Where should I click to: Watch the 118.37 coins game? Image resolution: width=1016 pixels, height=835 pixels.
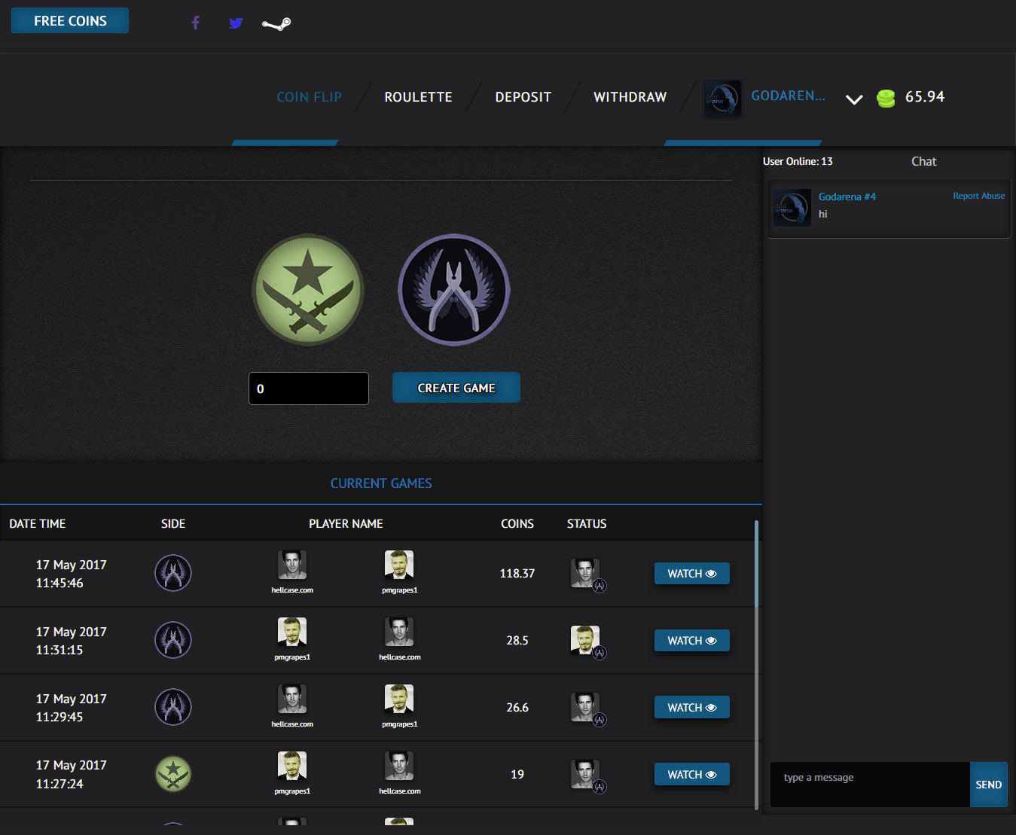click(x=691, y=574)
